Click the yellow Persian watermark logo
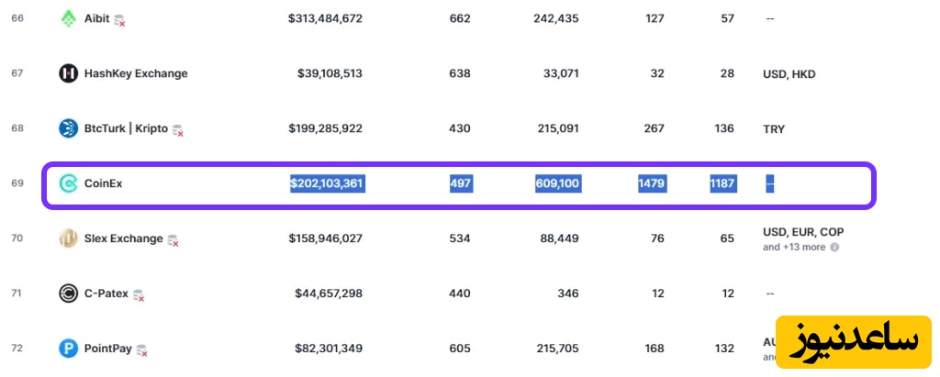940x377 pixels. tap(854, 343)
